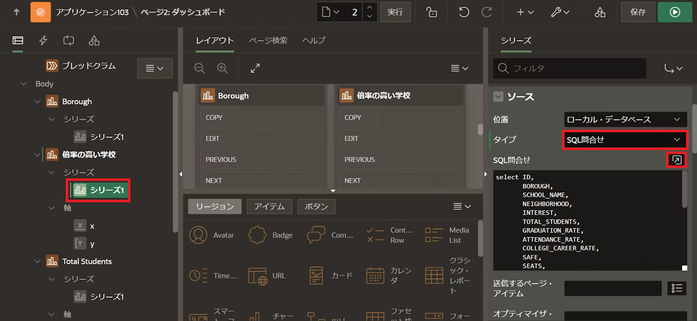Show the アイテム gallery tab
Screen dimensions: 697x321
pyautogui.click(x=269, y=207)
